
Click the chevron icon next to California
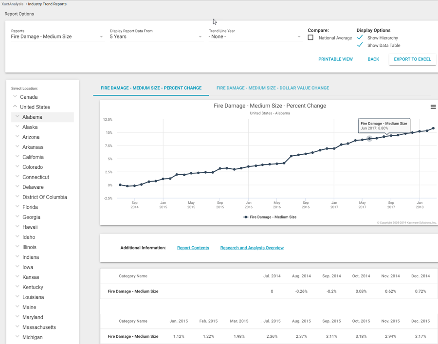click(18, 157)
